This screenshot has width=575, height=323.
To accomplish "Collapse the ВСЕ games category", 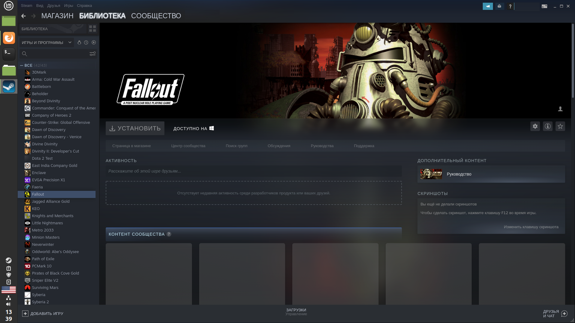I will (x=22, y=65).
